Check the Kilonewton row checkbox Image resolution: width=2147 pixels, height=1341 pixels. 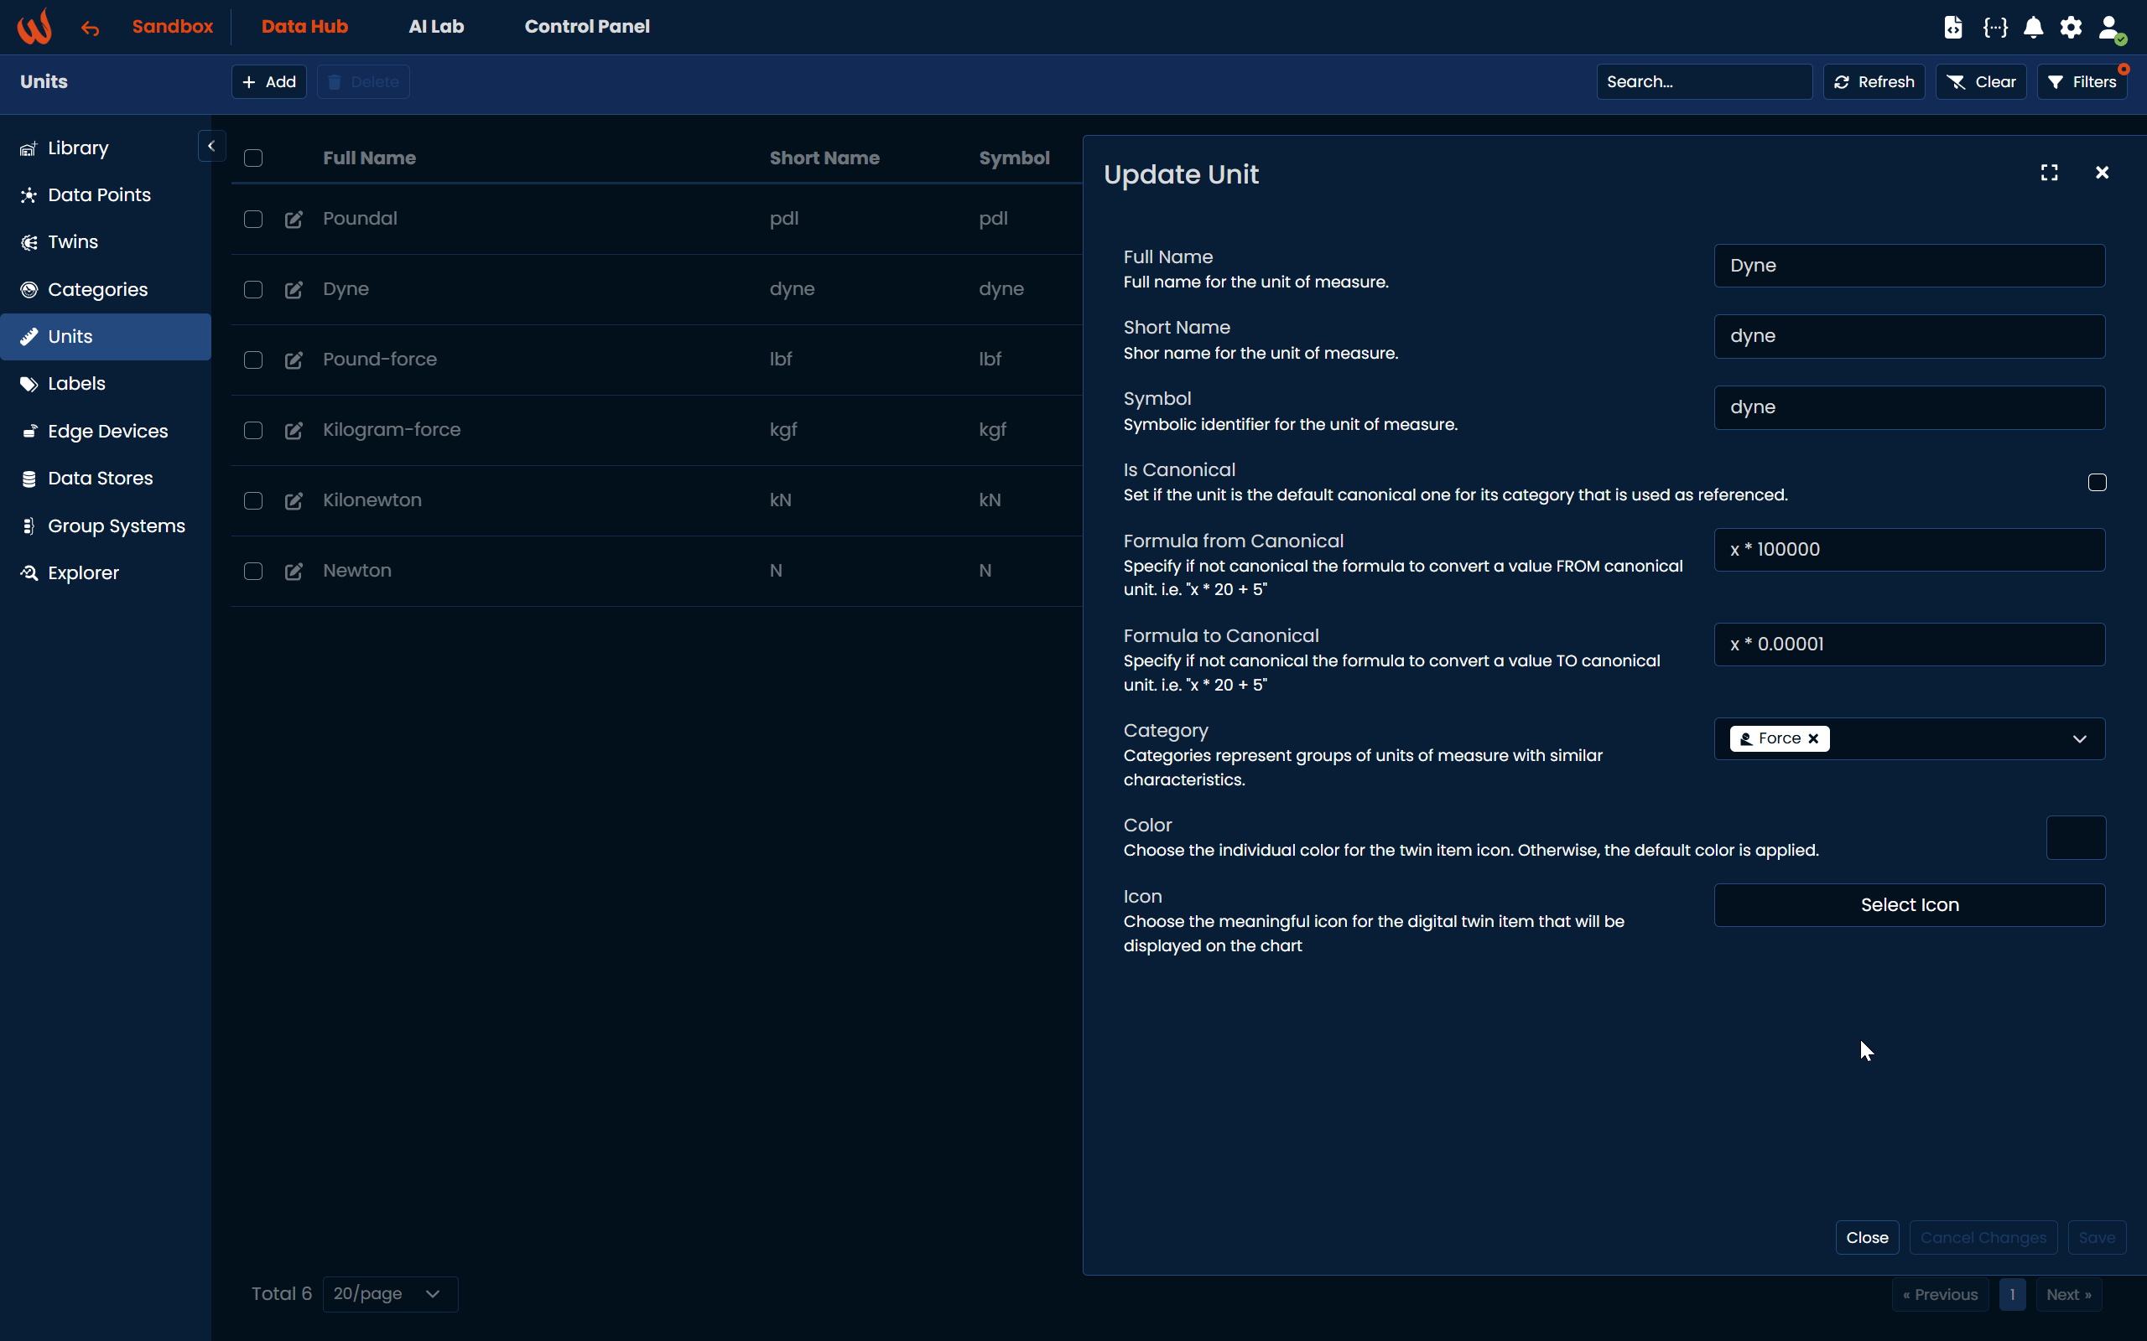click(x=254, y=501)
